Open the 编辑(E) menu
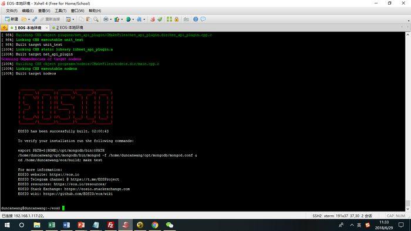The height and width of the screenshot is (231, 411). point(28,11)
